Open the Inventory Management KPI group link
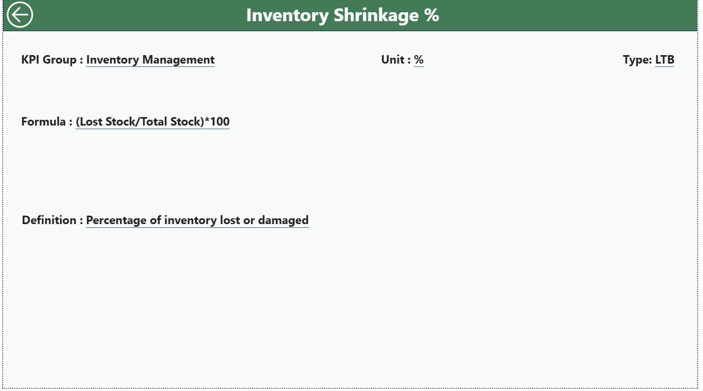 pyautogui.click(x=150, y=60)
